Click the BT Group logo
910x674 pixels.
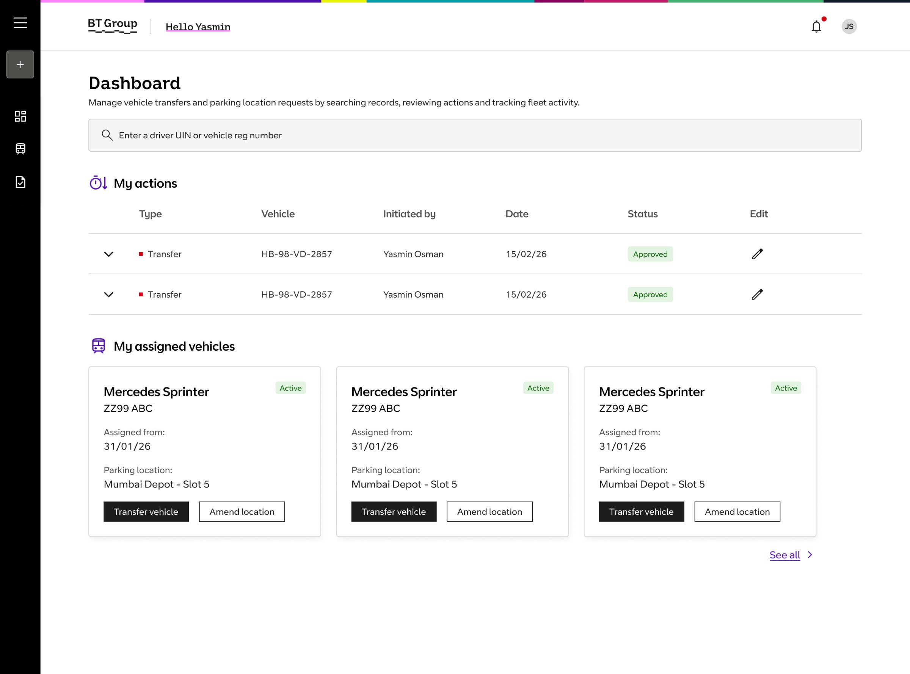click(113, 26)
